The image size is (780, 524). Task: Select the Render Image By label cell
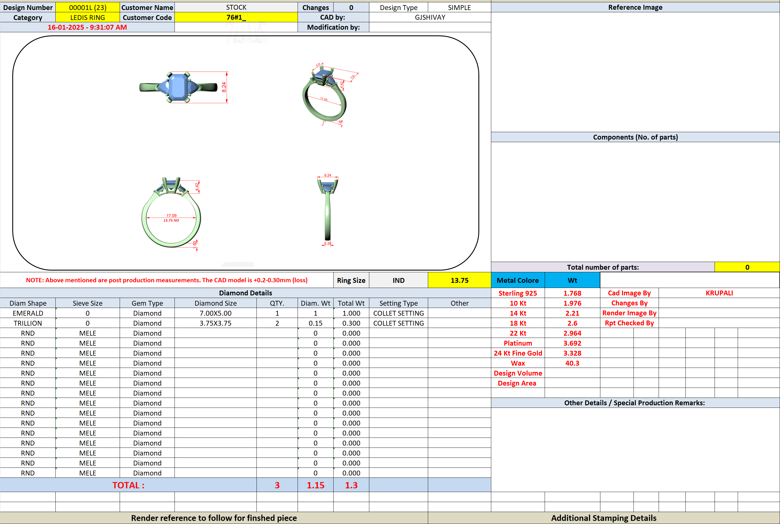click(629, 313)
